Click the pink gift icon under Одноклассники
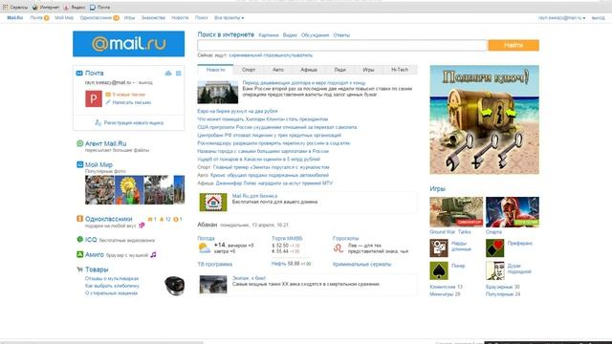This screenshot has width=612, height=344. 142,226
